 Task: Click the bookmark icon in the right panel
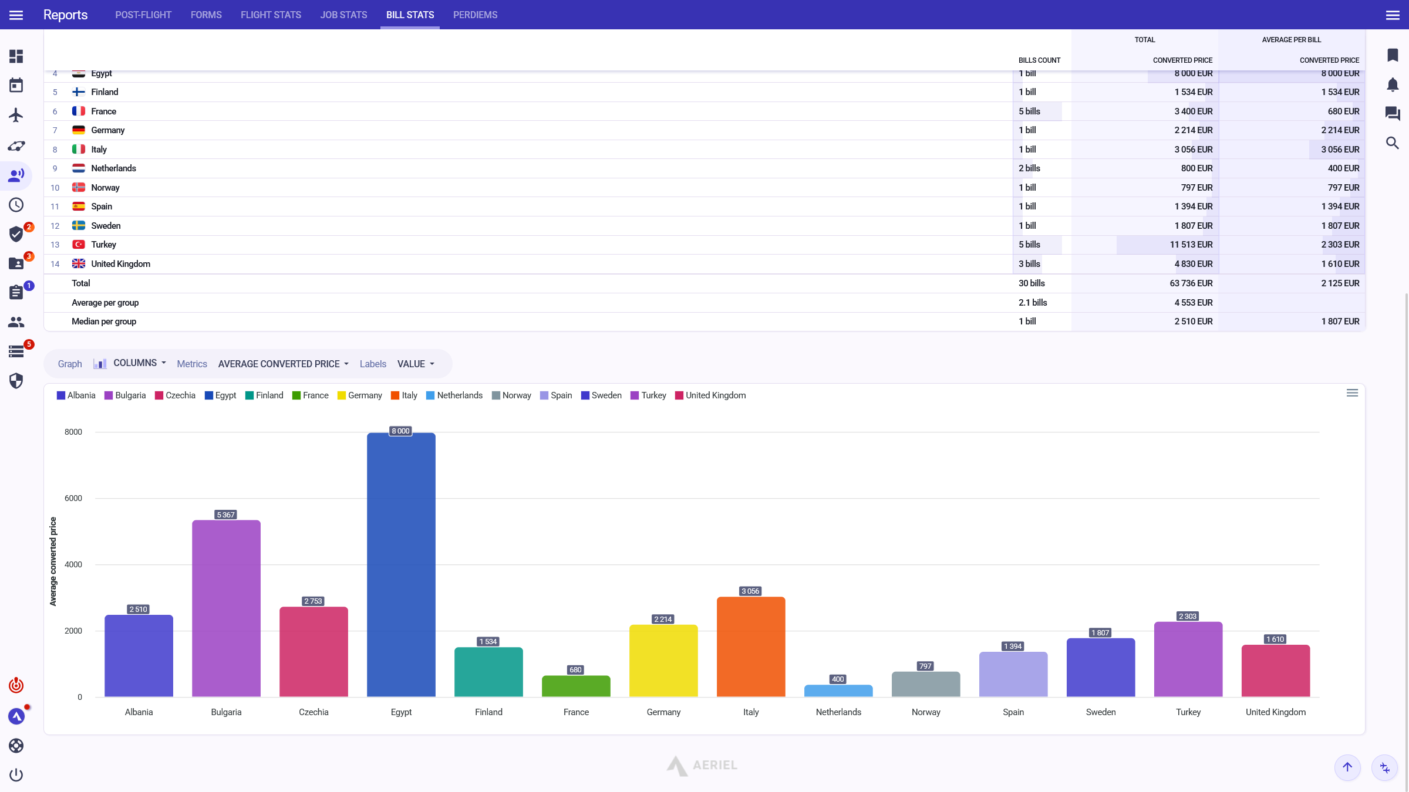[x=1393, y=56]
